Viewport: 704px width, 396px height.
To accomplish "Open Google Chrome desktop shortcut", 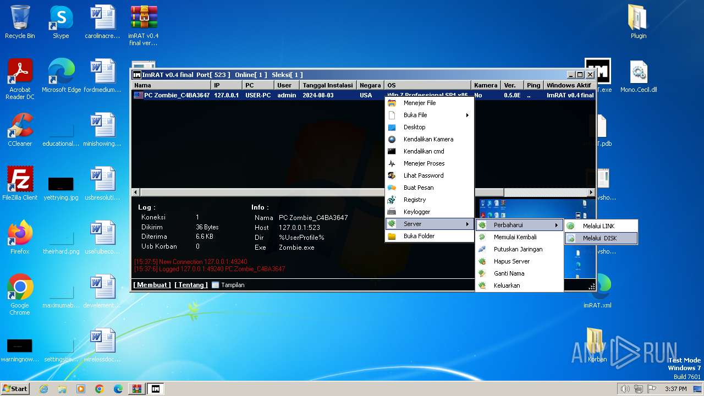I will (x=20, y=295).
